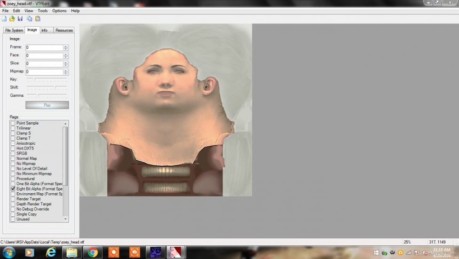Click the network signal bars tray icon
459x259 pixels.
click(x=409, y=252)
